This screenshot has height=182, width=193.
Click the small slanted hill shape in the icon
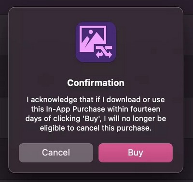(x=85, y=42)
